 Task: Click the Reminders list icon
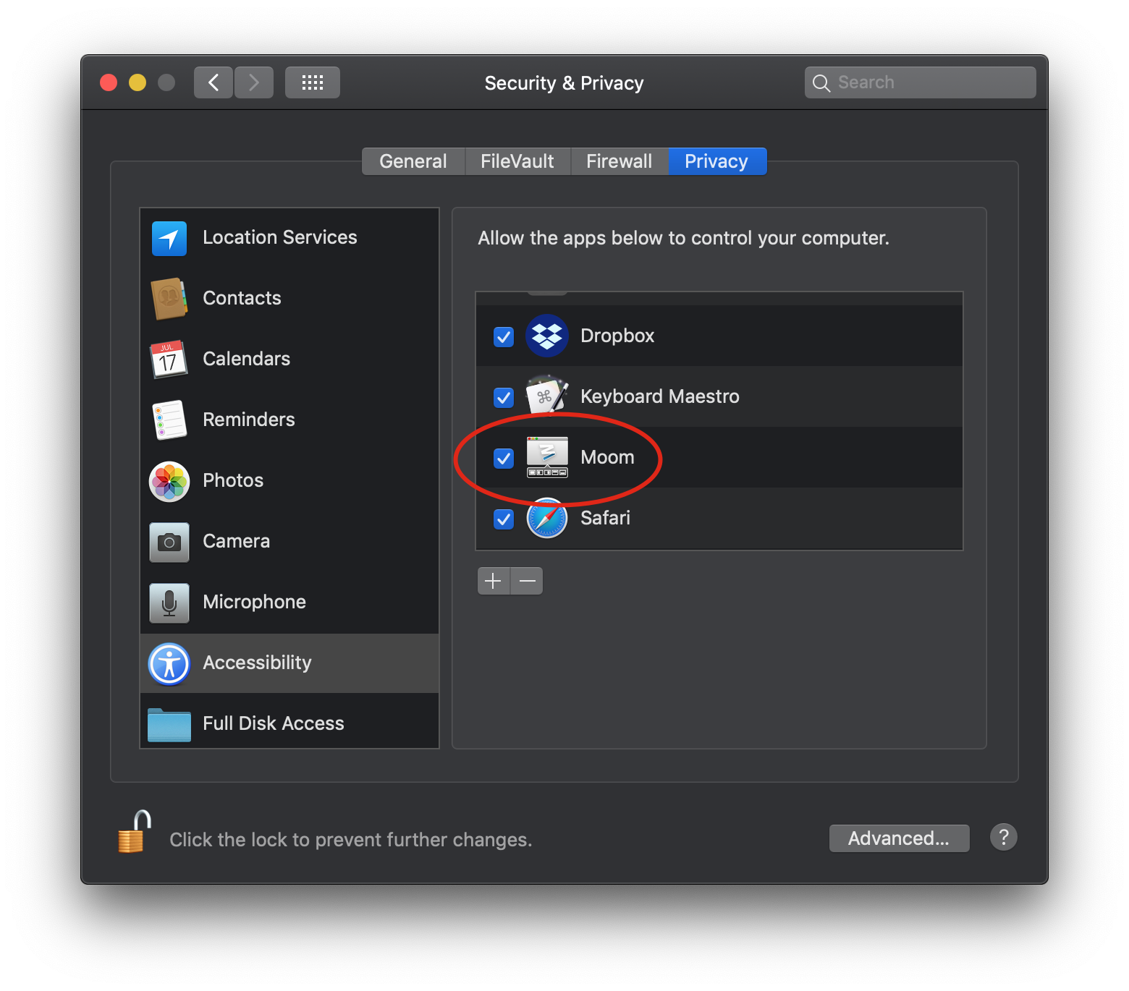(x=170, y=420)
